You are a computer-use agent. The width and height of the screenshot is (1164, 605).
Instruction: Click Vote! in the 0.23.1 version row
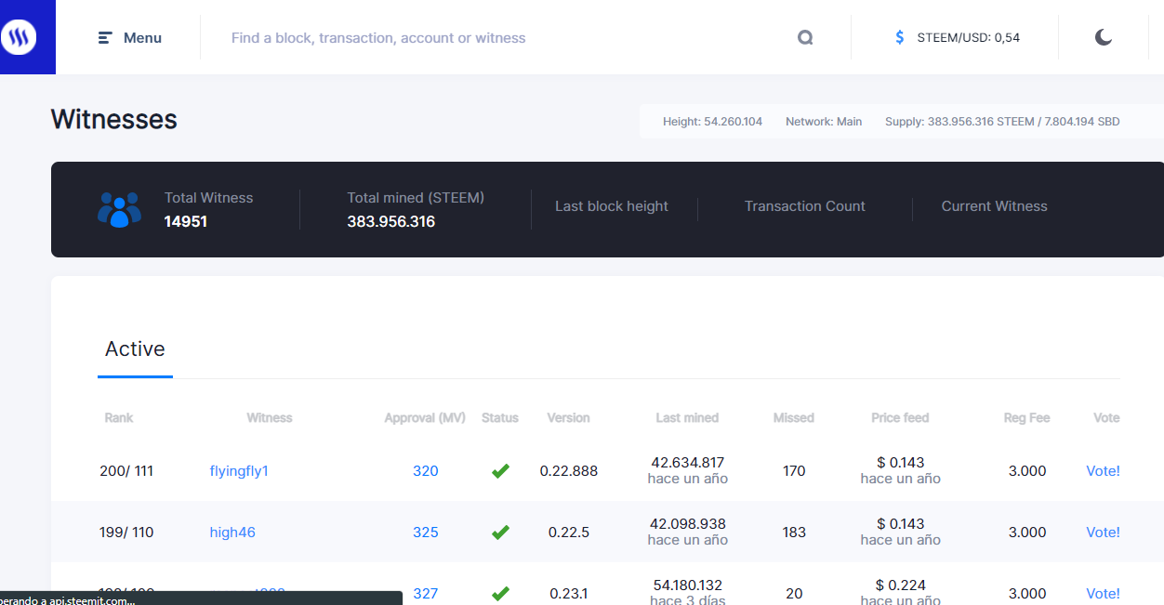(1103, 594)
